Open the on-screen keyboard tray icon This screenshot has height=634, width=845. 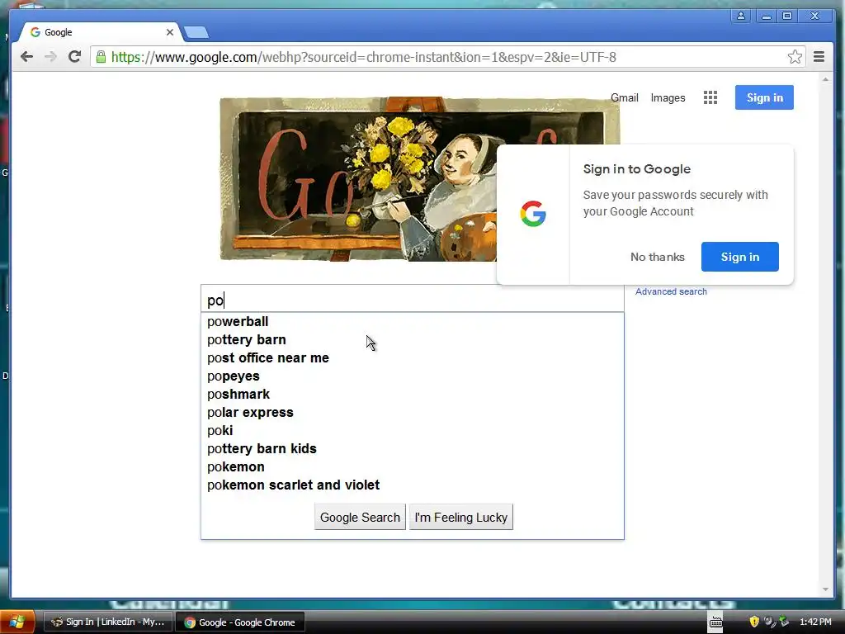pos(715,622)
